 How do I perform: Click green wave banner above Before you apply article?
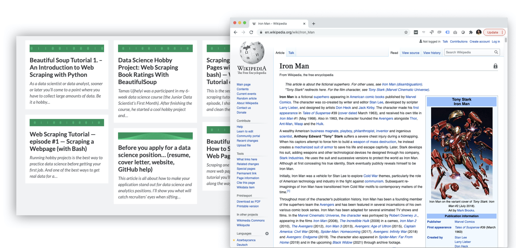[x=155, y=136]
